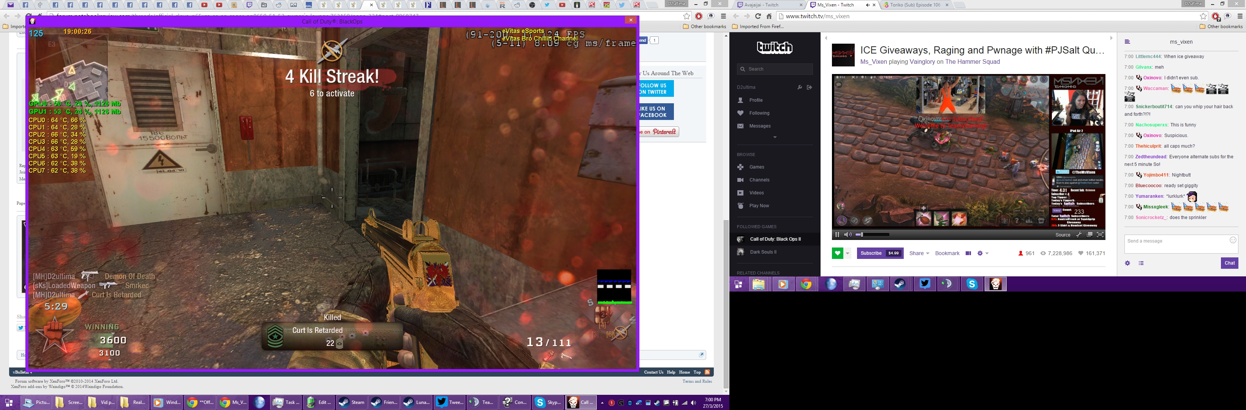Open The Hammer Squad team link
Image resolution: width=1246 pixels, height=410 pixels.
972,62
